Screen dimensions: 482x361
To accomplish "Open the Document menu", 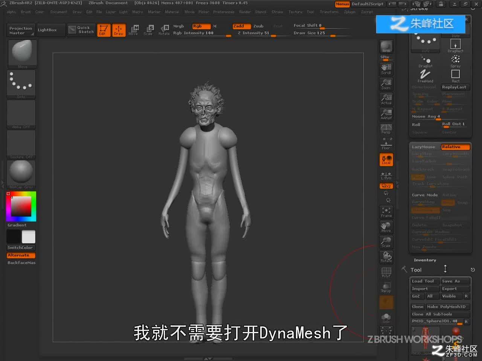I will click(x=58, y=12).
